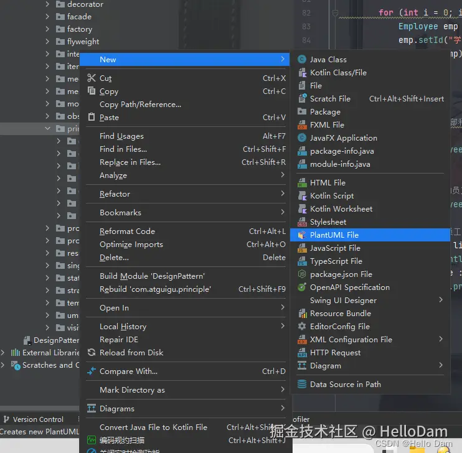Open the Diagrams submenu at the bottom

[x=186, y=409]
